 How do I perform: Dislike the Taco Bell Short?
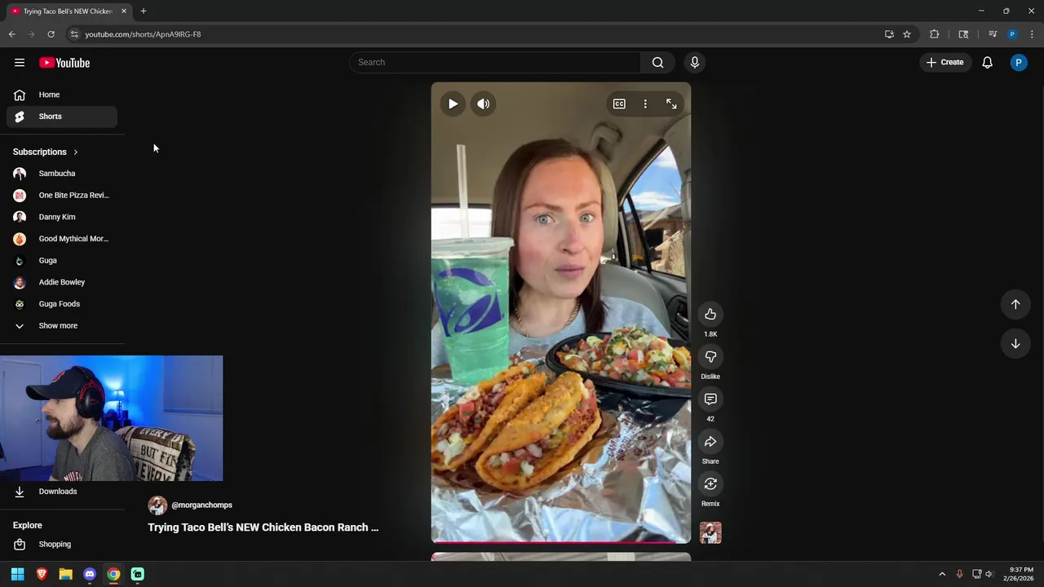click(710, 356)
